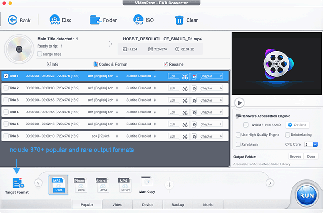This screenshot has height=213, width=323.
Task: Clear the list with the trash icon
Action: [x=179, y=20]
